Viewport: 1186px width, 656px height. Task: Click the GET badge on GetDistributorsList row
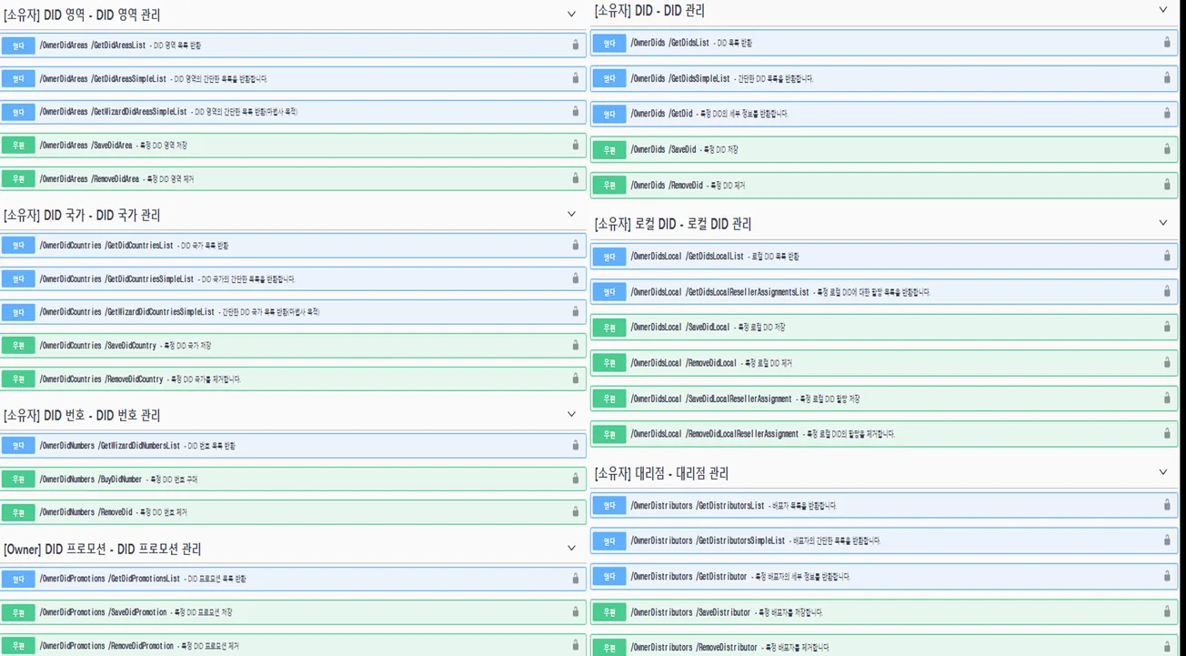(x=609, y=505)
